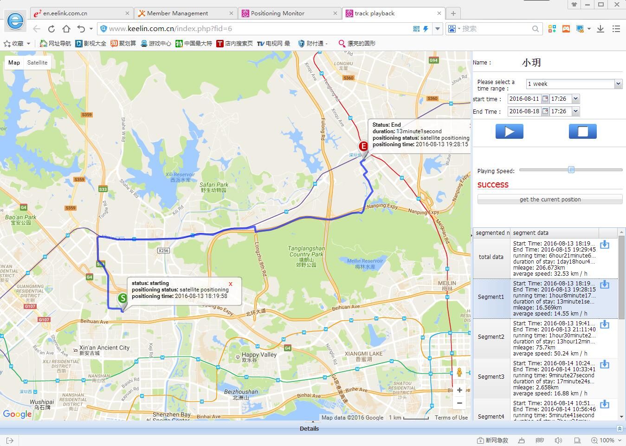Open 网址导航 bookmark
The height and width of the screenshot is (446, 626).
click(x=55, y=44)
